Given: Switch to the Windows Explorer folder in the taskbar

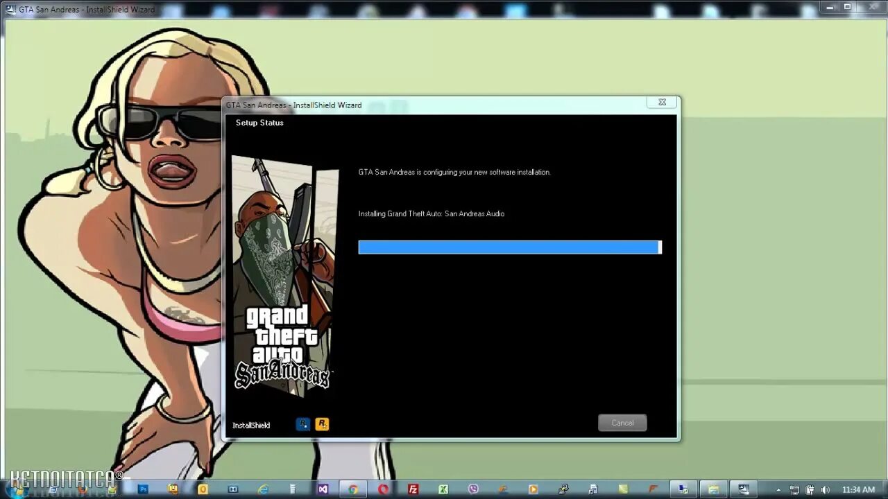Looking at the screenshot, I should pyautogui.click(x=713, y=489).
